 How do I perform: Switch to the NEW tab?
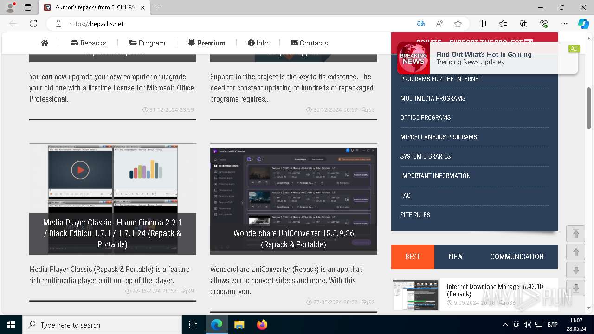pos(456,257)
